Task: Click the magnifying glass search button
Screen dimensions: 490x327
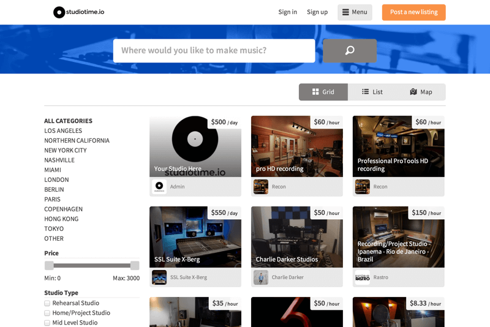Action: click(349, 51)
